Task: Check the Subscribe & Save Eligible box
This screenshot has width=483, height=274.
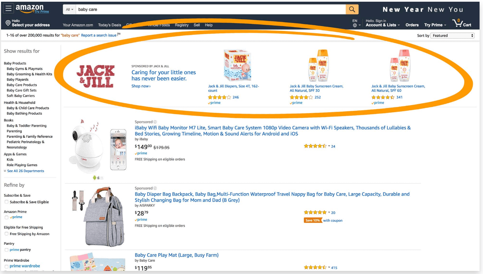Action: point(6,202)
